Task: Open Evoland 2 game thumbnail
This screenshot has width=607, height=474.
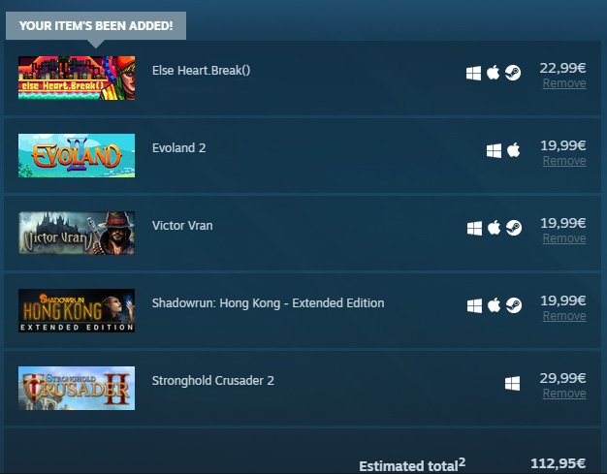Action: pyautogui.click(x=77, y=155)
